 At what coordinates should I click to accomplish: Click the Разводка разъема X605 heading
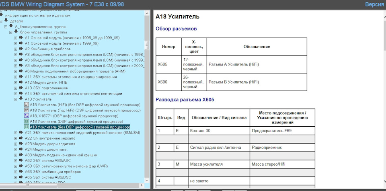pyautogui.click(x=185, y=100)
